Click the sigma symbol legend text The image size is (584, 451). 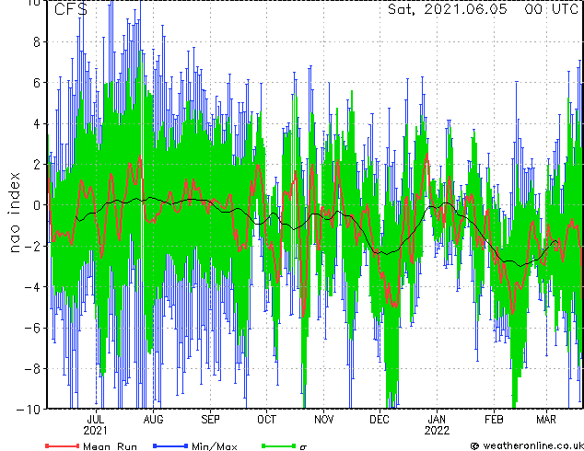coord(303,446)
